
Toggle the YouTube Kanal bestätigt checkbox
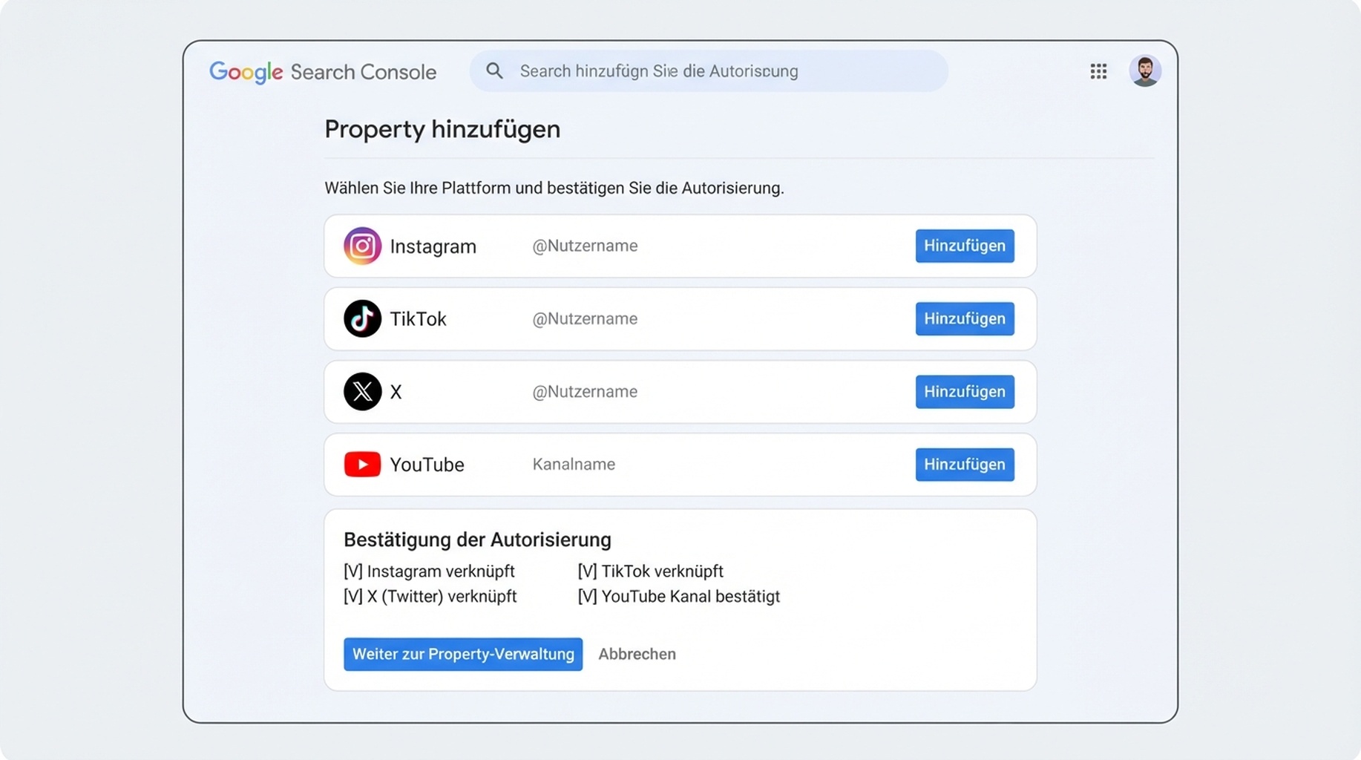point(588,597)
